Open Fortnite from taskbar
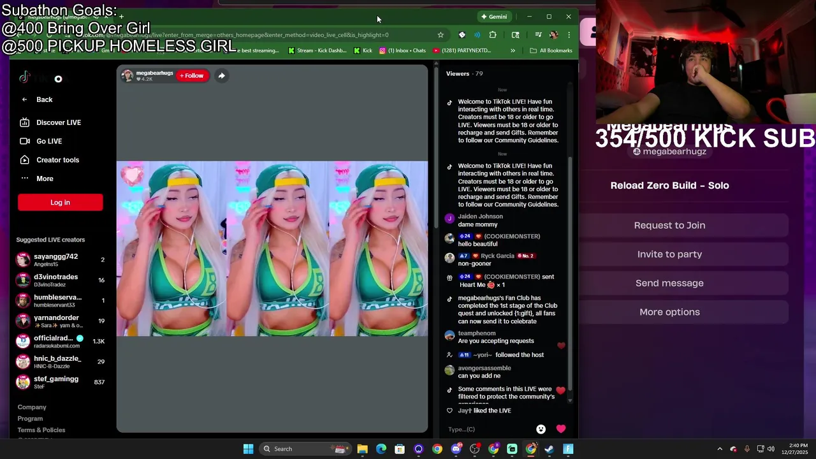816x459 pixels. [568, 449]
